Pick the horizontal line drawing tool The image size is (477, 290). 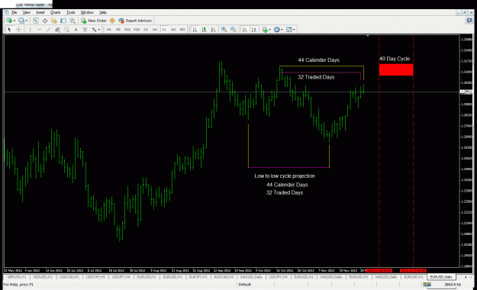(39, 30)
